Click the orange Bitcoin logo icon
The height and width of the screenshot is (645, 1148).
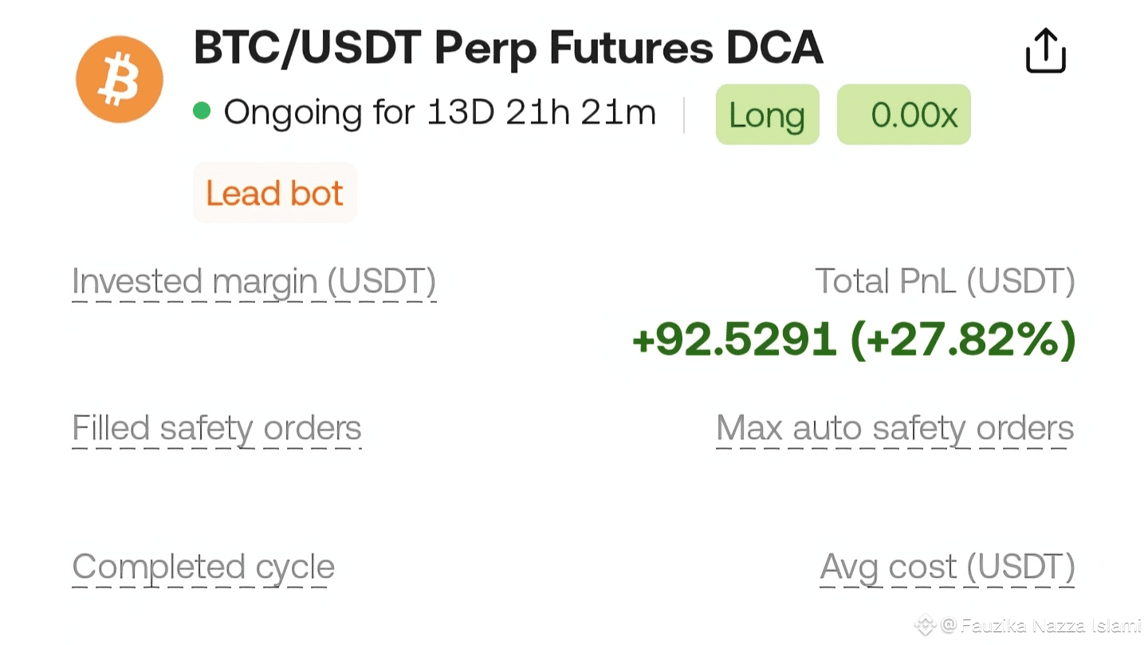pyautogui.click(x=120, y=80)
